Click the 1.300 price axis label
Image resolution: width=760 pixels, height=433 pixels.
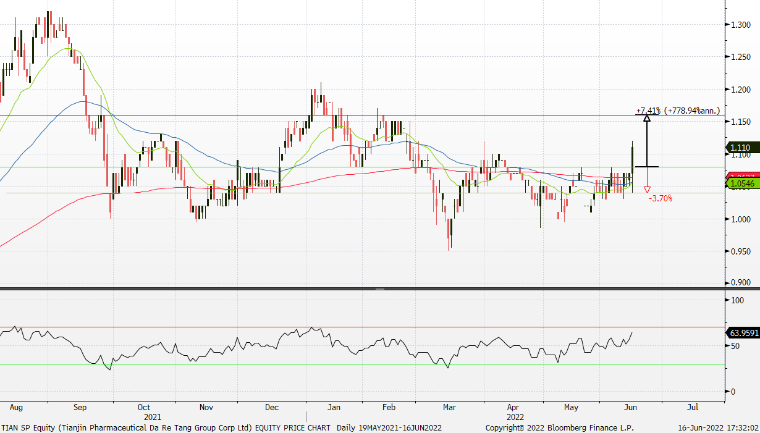(740, 25)
